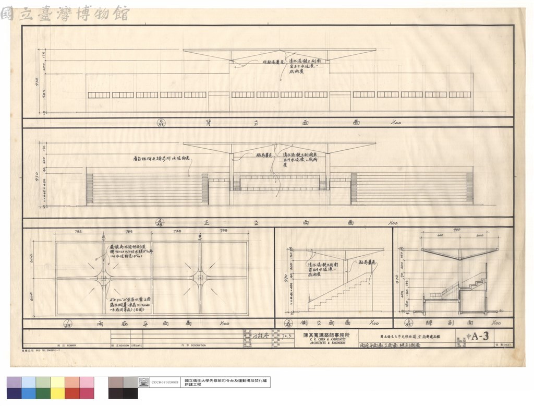Click the REMARK column label
The height and width of the screenshot is (406, 534).
(71, 345)
